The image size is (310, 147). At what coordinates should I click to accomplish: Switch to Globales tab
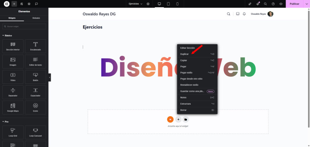(x=36, y=18)
